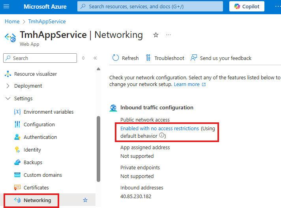
Task: Click the Microsoft Azure home title
Action: (x=45, y=7)
